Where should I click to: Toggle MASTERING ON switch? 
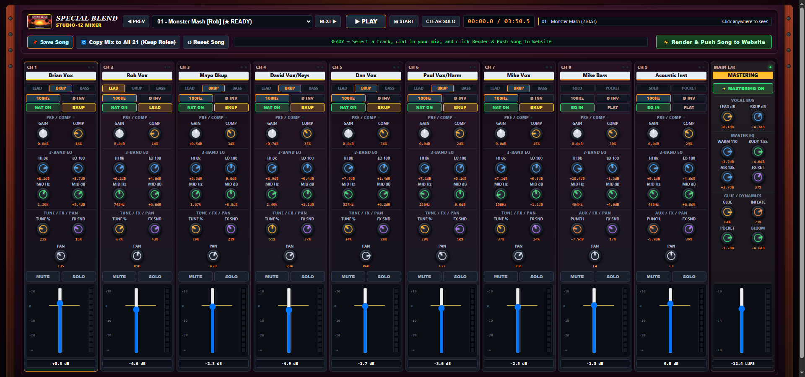[x=743, y=88]
